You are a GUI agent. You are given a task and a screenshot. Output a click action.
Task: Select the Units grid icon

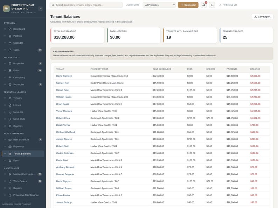tap(10, 71)
